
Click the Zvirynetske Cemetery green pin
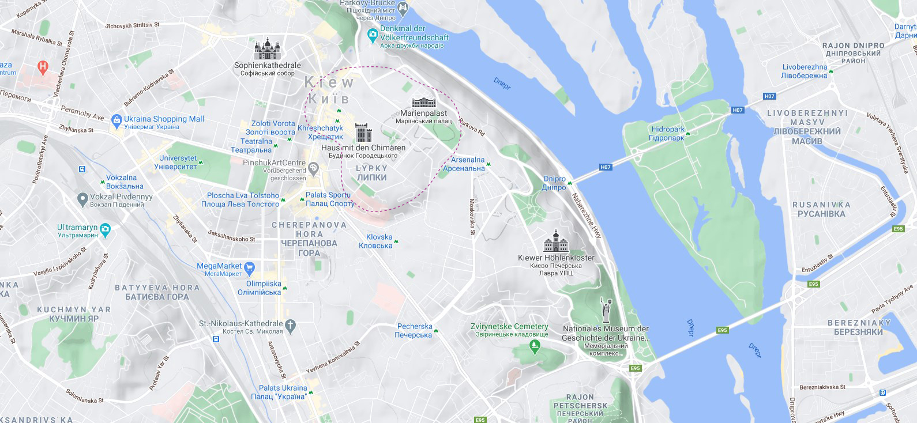(535, 347)
